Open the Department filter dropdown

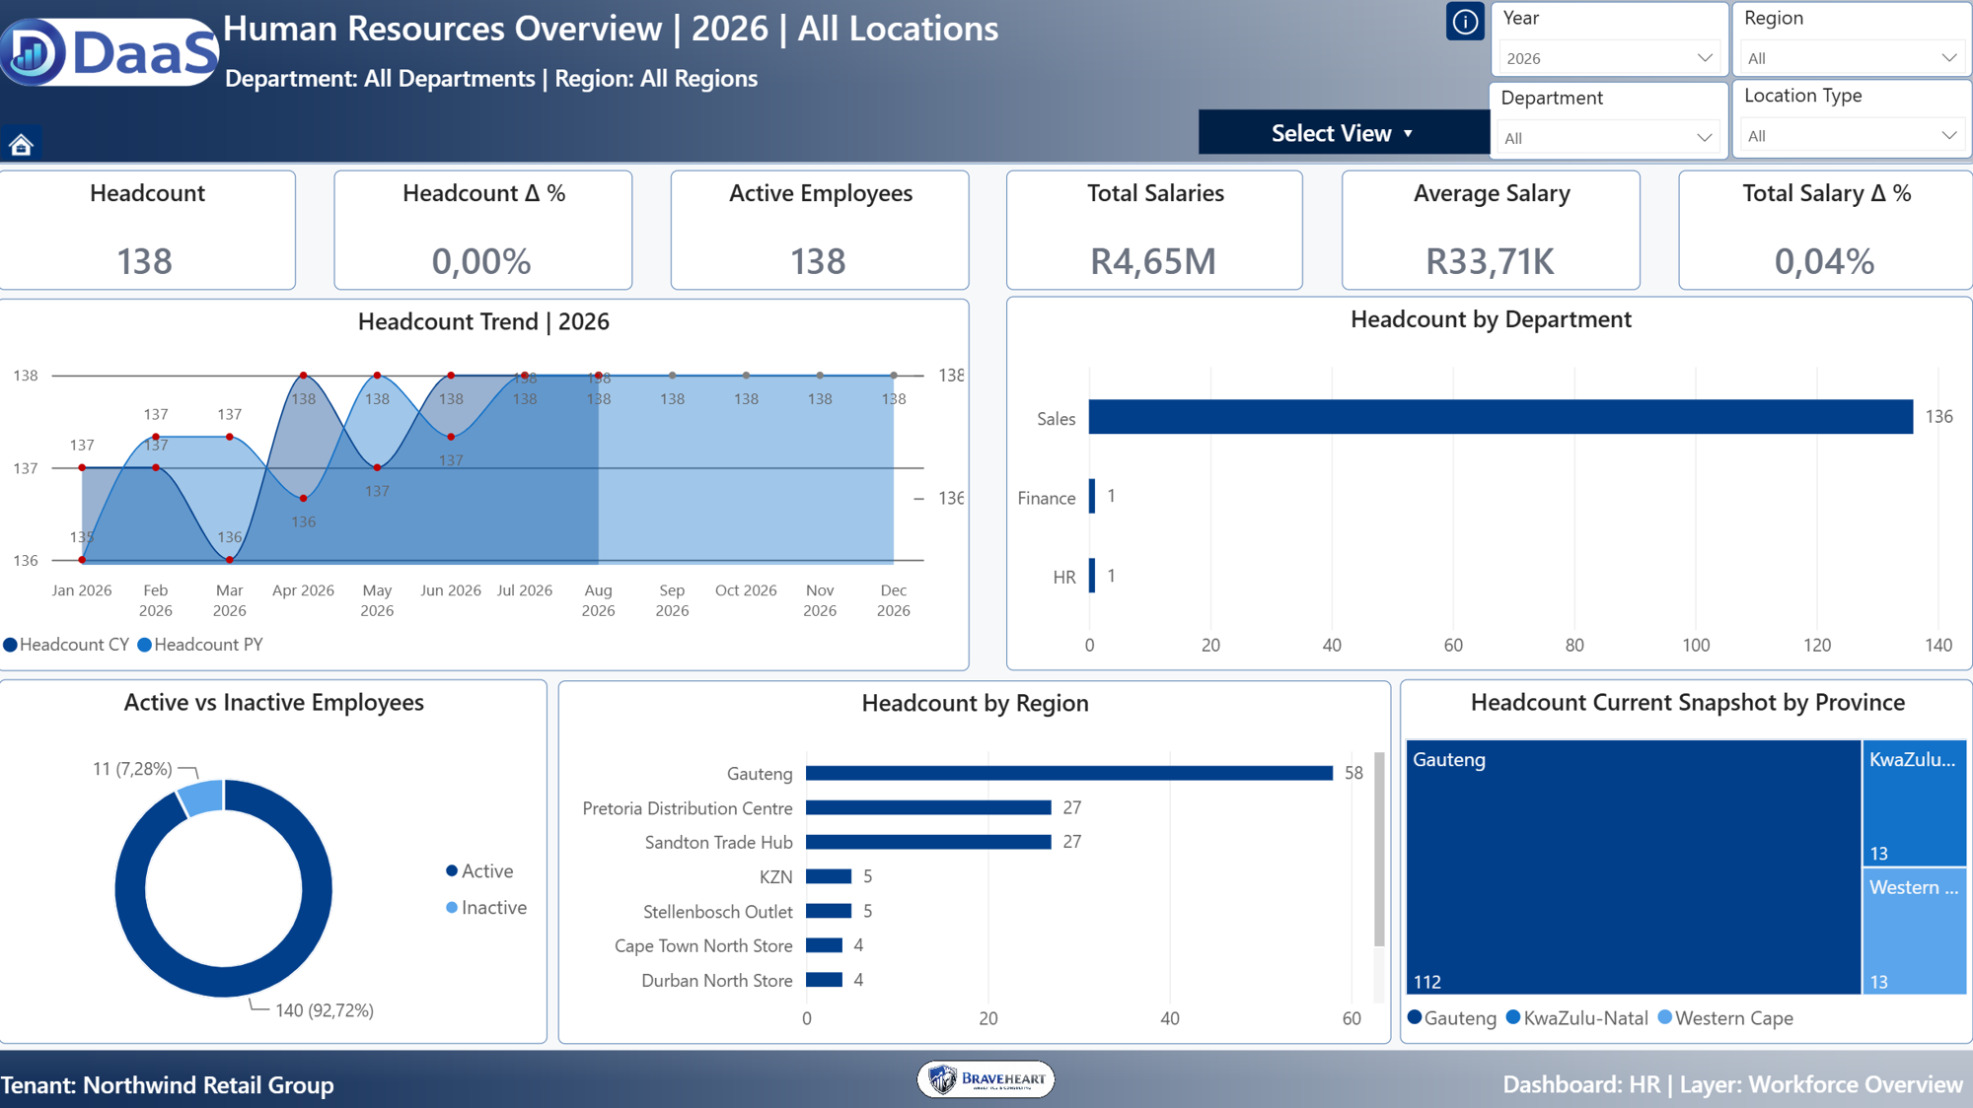1609,138
